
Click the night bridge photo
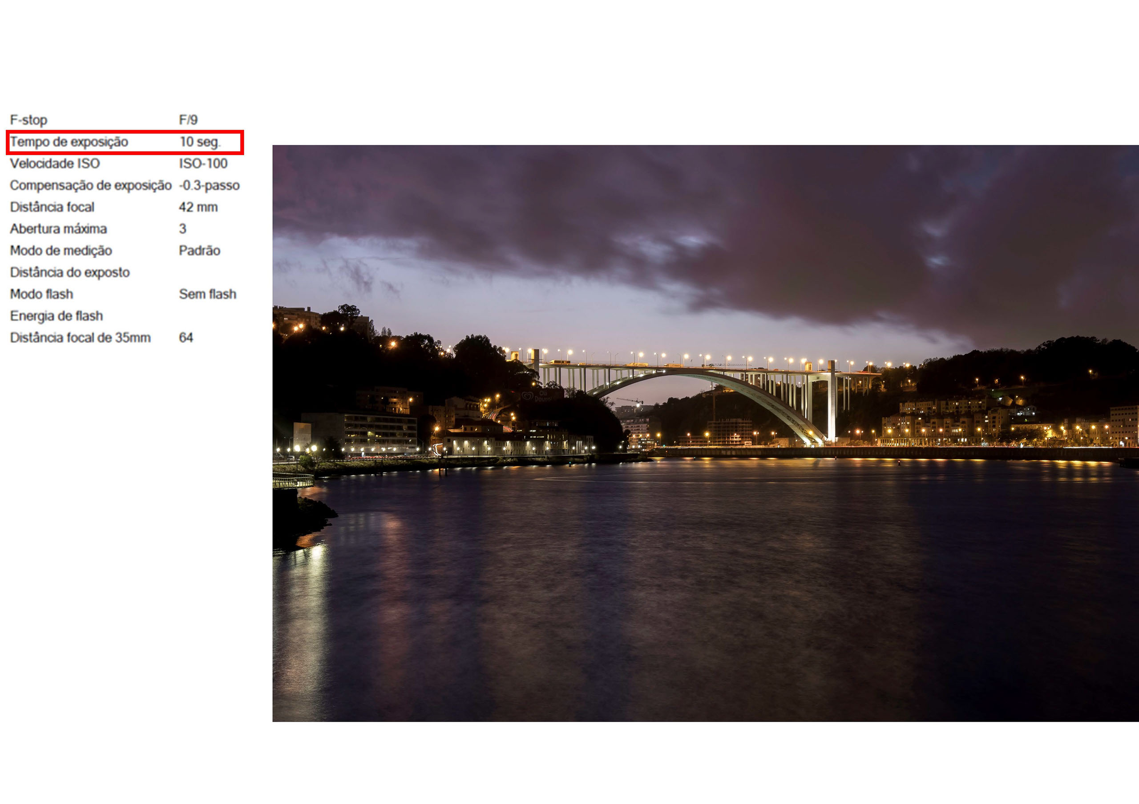tap(704, 433)
